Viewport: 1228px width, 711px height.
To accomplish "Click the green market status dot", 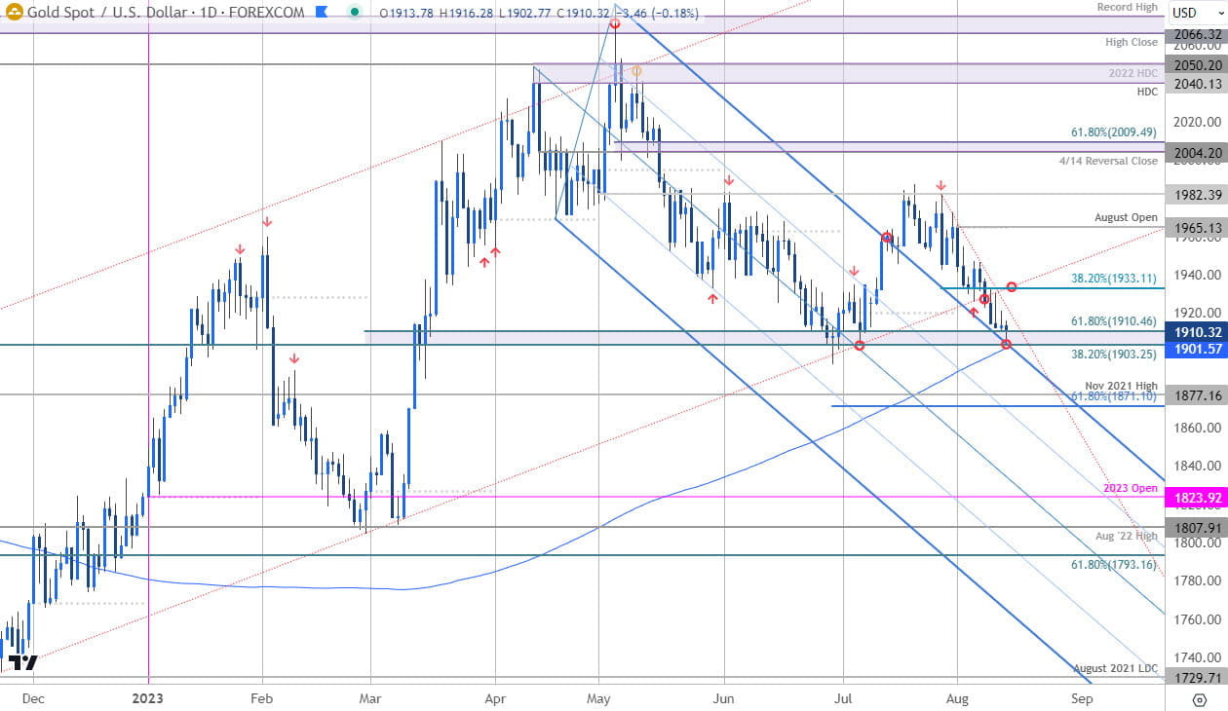I will pos(357,13).
